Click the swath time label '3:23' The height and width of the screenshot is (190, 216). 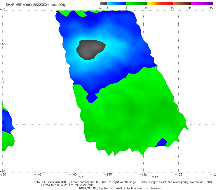tap(155, 177)
